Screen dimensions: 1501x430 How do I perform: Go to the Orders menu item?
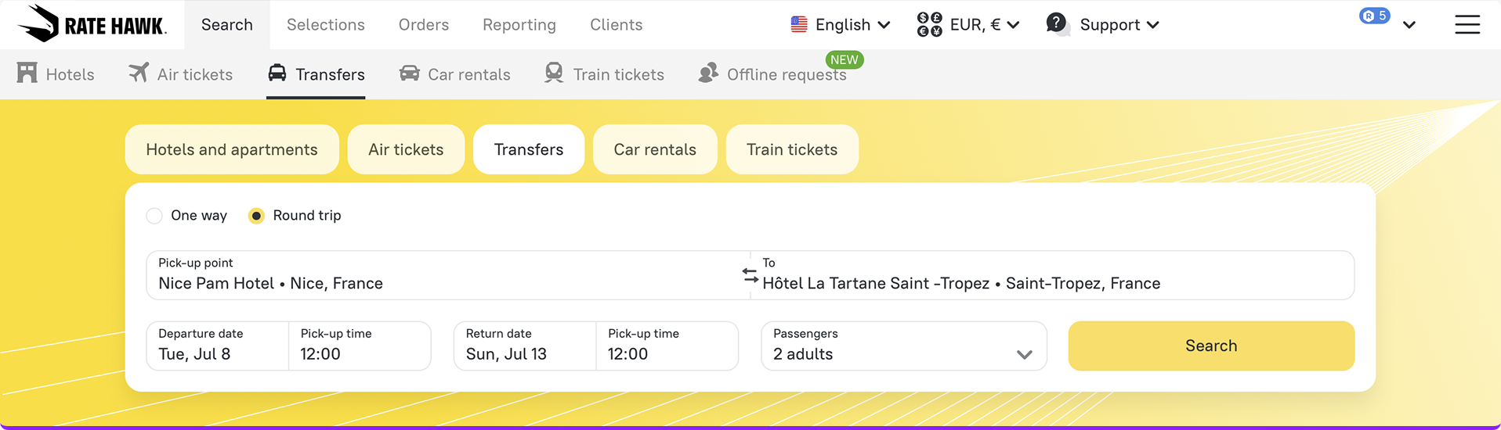coord(423,25)
